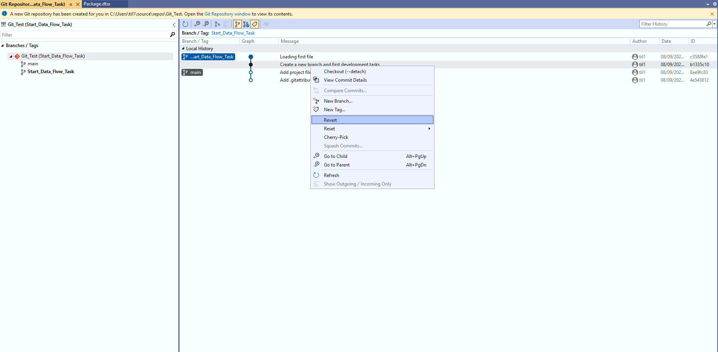Click the New Branch menu icon

[x=316, y=101]
